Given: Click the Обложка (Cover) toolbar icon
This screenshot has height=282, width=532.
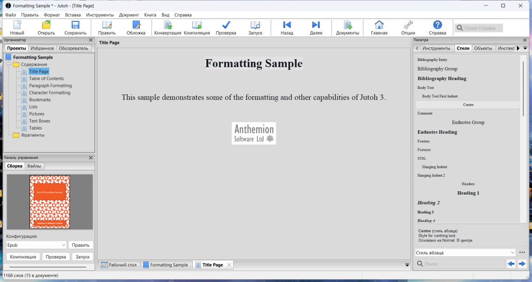Looking at the screenshot, I should pyautogui.click(x=136, y=25).
